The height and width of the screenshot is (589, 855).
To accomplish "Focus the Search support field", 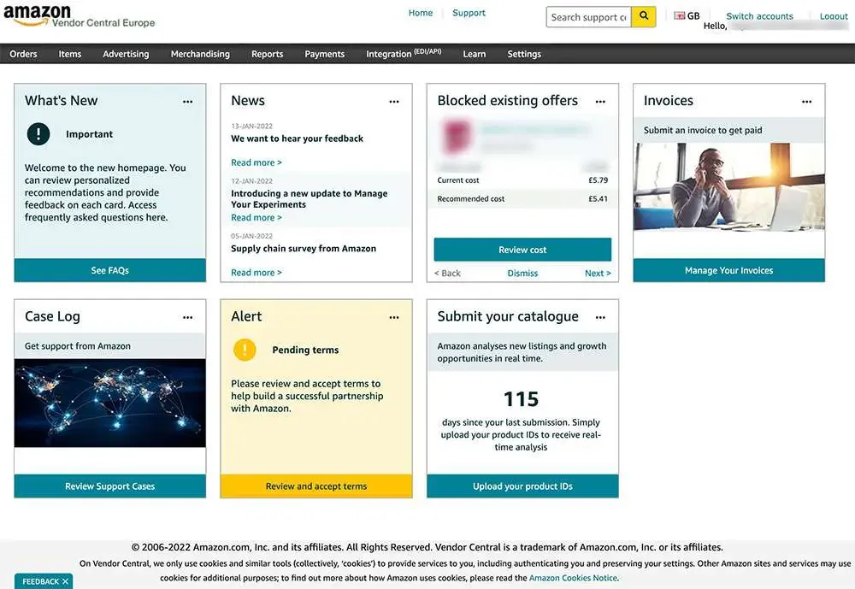I will point(589,17).
